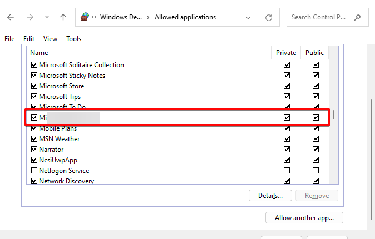
Task: Click the Refresh button in address bar
Action: click(269, 17)
